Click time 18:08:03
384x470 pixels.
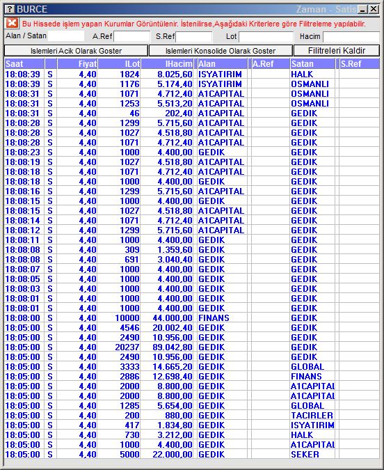point(23,289)
